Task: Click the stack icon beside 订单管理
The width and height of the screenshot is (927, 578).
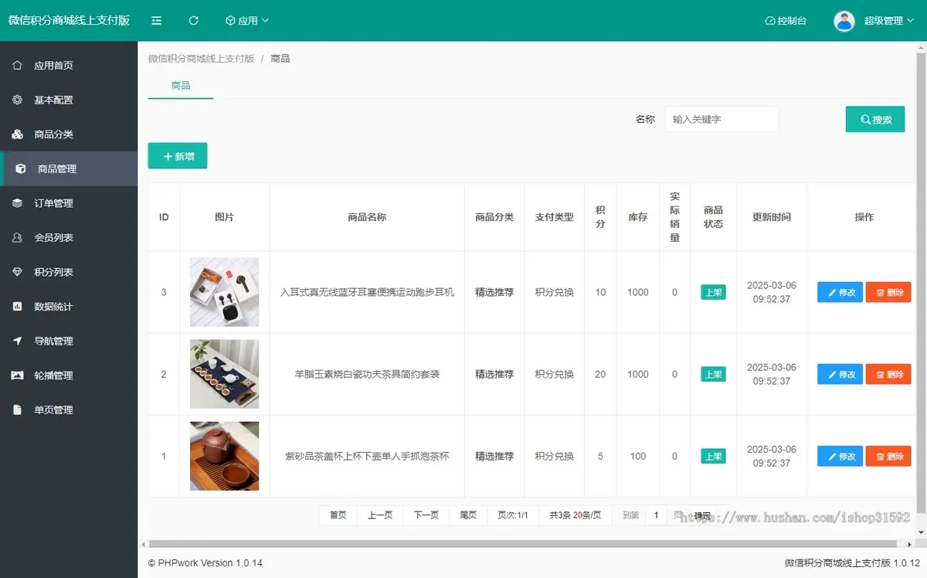Action: 17,203
